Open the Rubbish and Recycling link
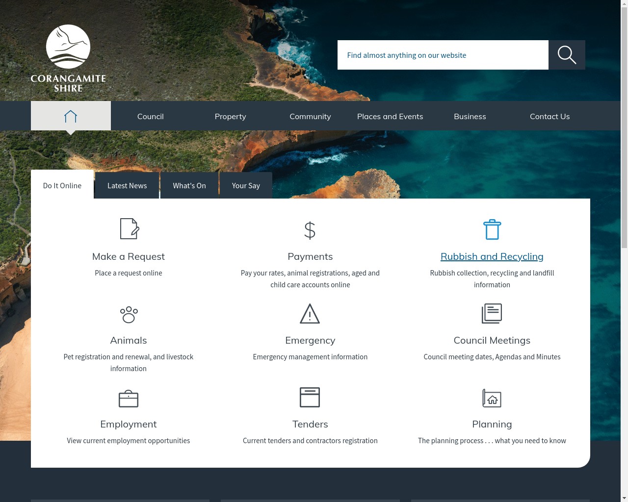 coord(492,256)
